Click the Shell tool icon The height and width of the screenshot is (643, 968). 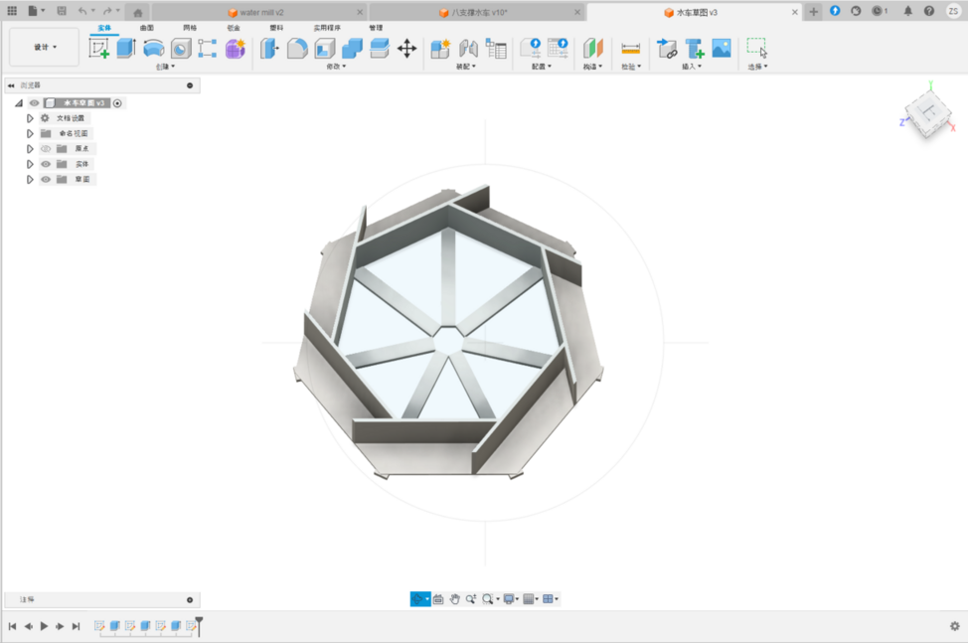pyautogui.click(x=325, y=49)
